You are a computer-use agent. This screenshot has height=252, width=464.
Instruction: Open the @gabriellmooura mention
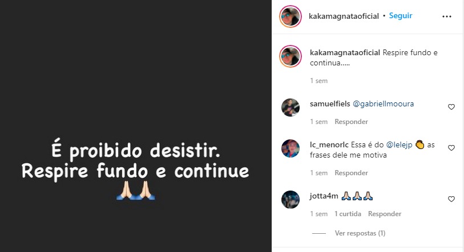tap(383, 104)
